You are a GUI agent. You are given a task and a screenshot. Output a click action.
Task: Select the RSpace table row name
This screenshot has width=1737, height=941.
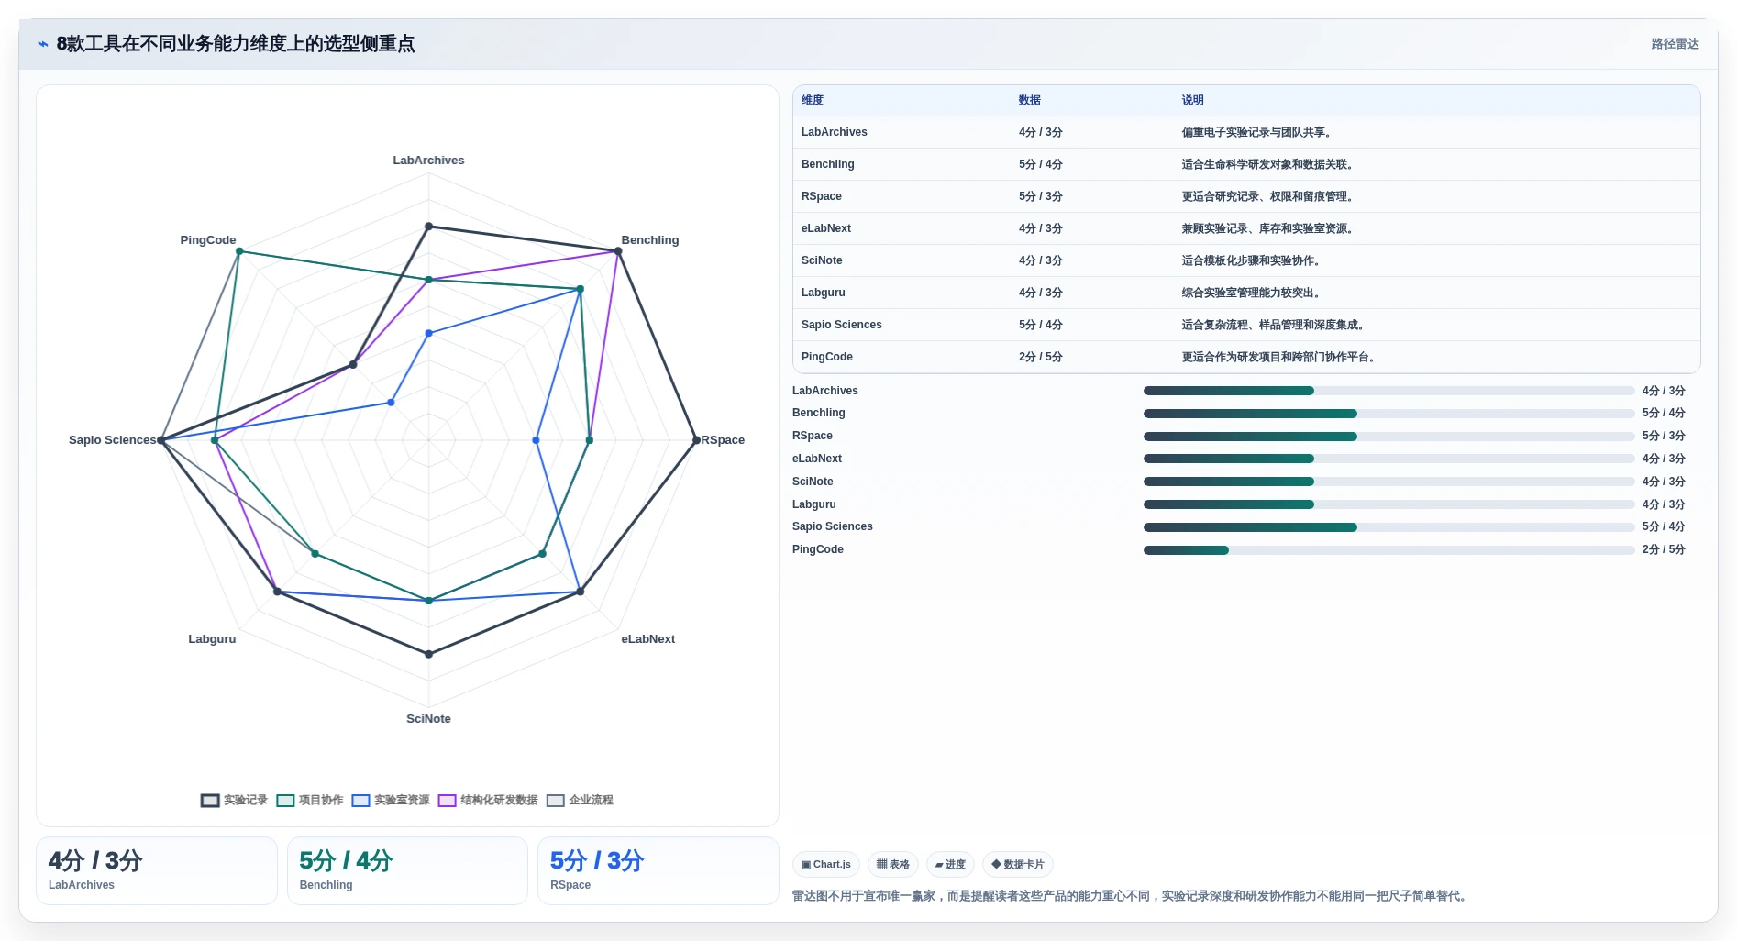coord(821,196)
